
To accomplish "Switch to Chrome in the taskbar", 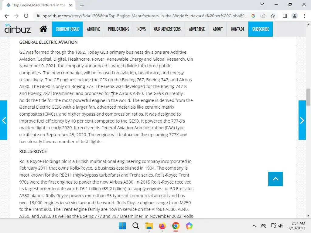I will [176, 226].
